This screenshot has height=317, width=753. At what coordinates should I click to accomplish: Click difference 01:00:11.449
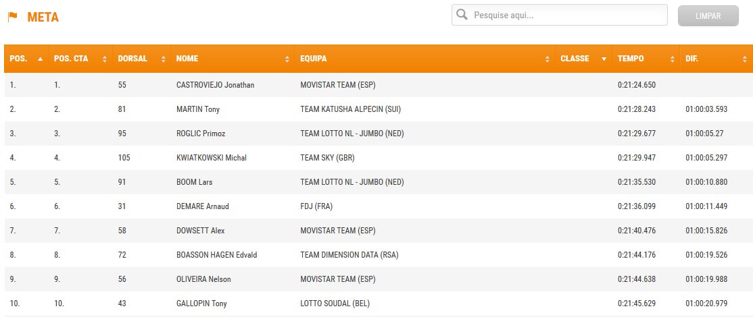706,206
